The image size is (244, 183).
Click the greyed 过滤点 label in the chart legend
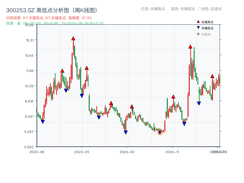pyautogui.click(x=206, y=34)
